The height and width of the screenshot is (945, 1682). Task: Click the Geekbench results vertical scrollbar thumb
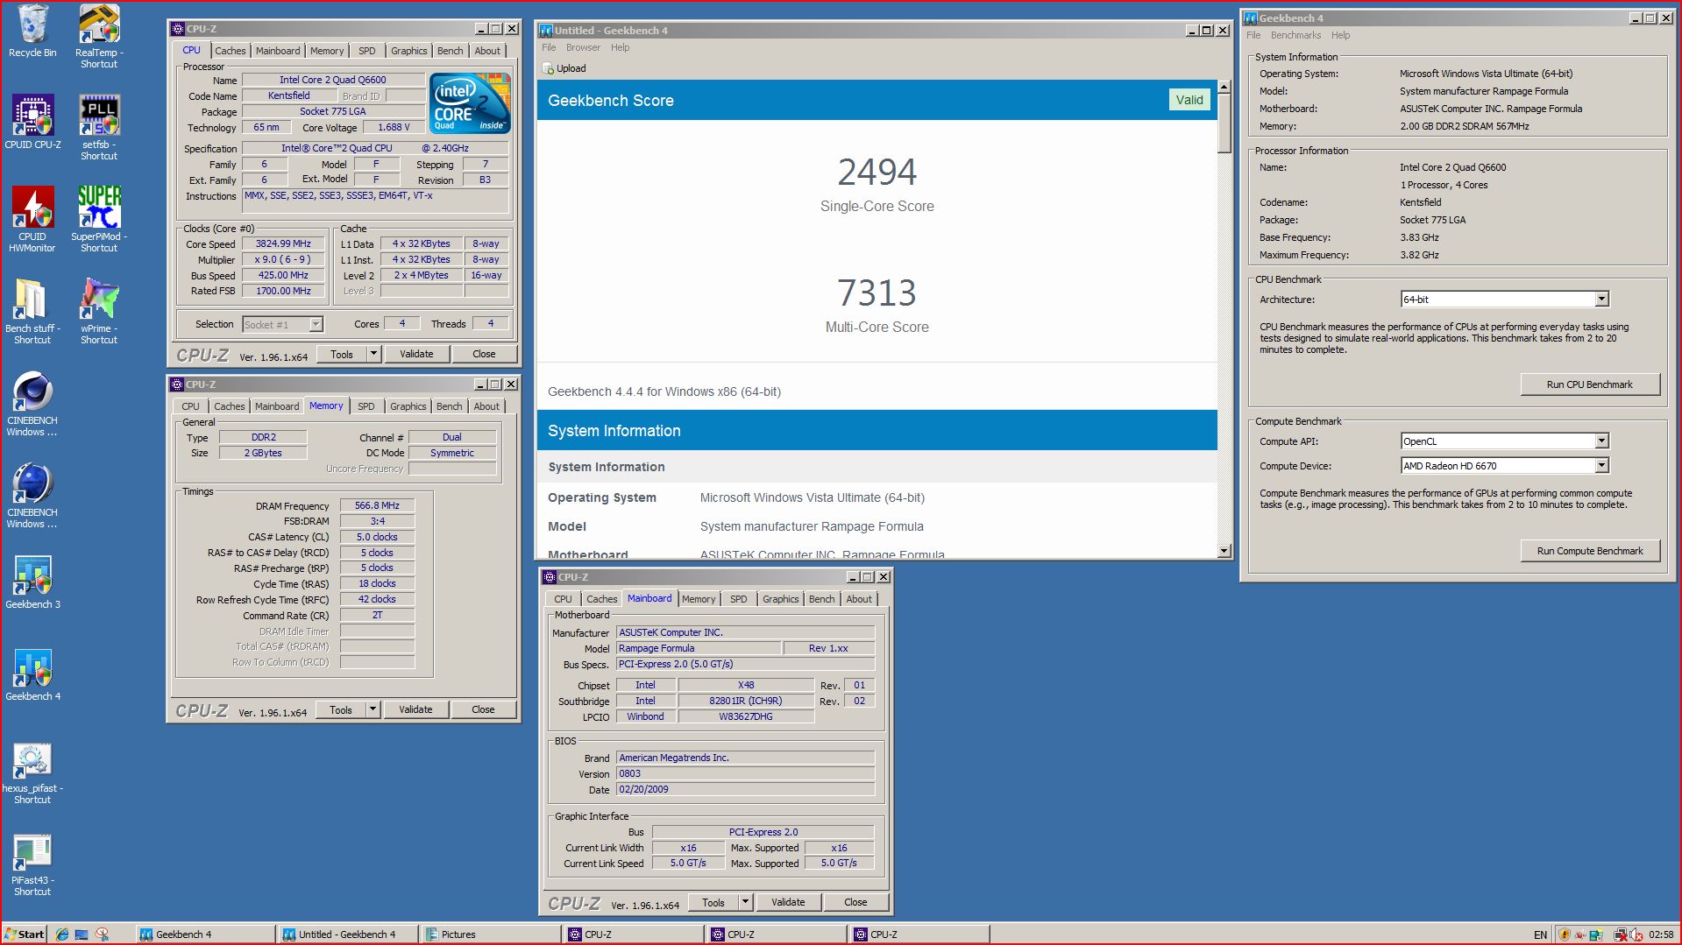coord(1224,123)
